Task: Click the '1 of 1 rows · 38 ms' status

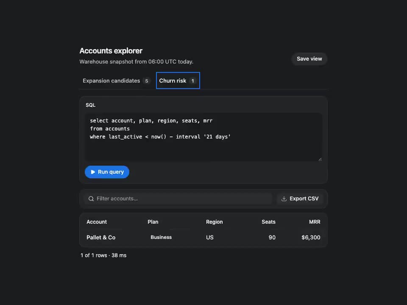Action: 103,255
